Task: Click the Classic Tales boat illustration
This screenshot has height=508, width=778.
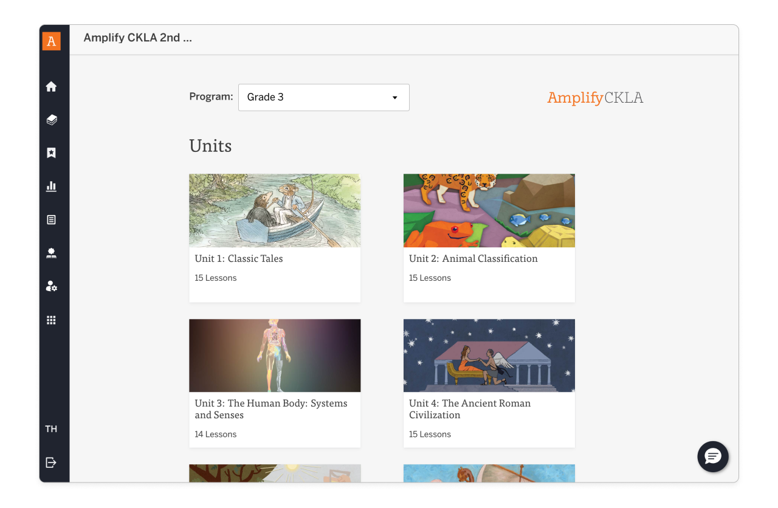Action: [275, 210]
